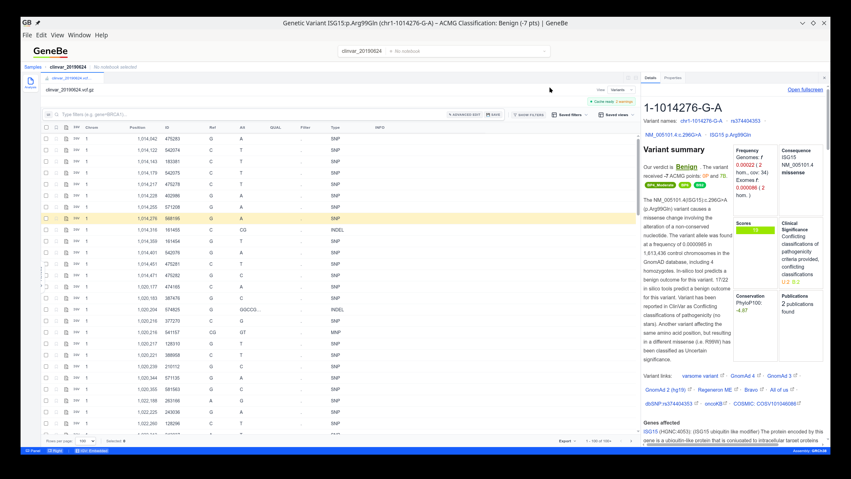Go to next page of variants

click(x=631, y=441)
